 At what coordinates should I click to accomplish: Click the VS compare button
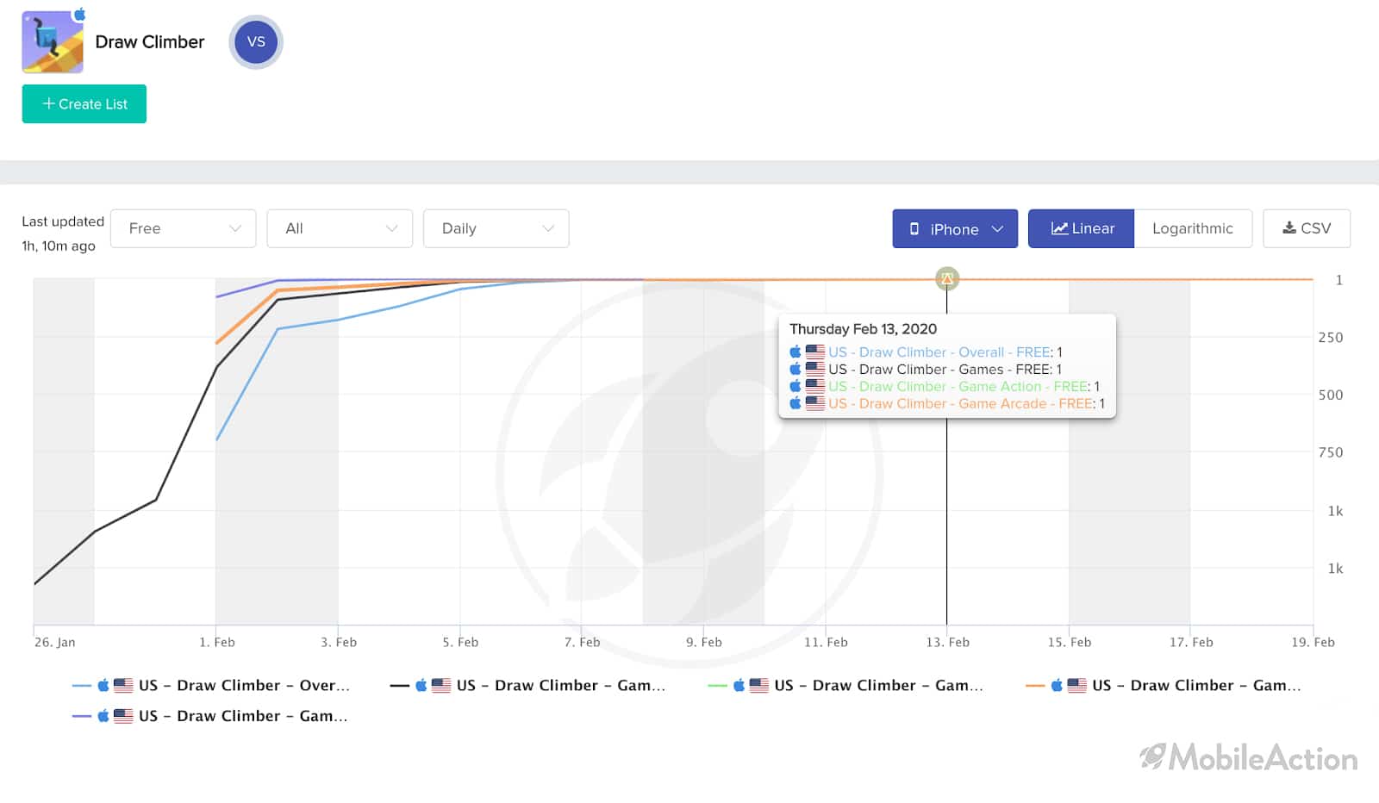tap(256, 41)
